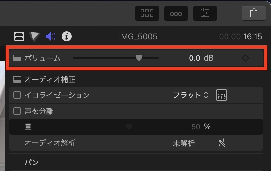Switch to the Video inspector filmstrip tab
Viewport: 271px width, 171px height.
19,36
